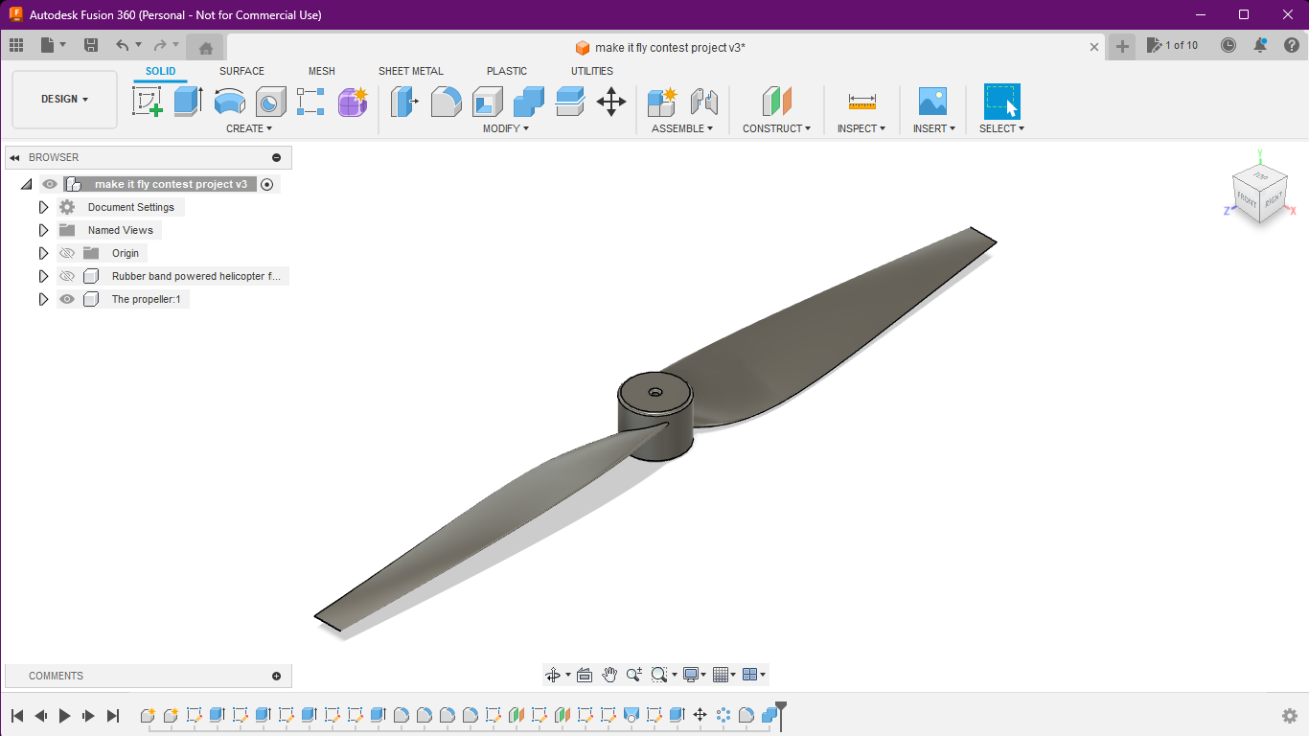Open the MODIFY dropdown menu
The image size is (1309, 736).
coord(505,127)
